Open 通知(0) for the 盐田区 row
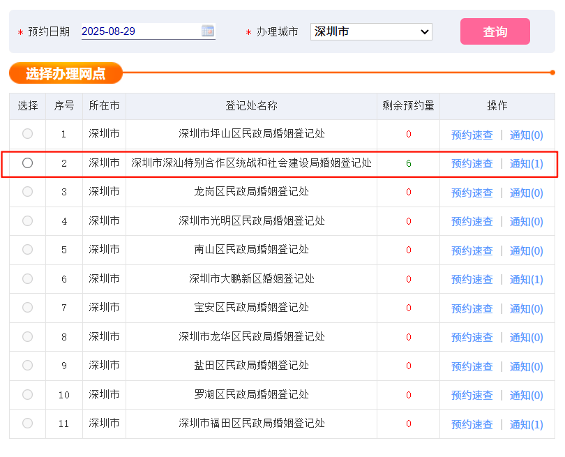The height and width of the screenshot is (457, 565). pyautogui.click(x=525, y=366)
